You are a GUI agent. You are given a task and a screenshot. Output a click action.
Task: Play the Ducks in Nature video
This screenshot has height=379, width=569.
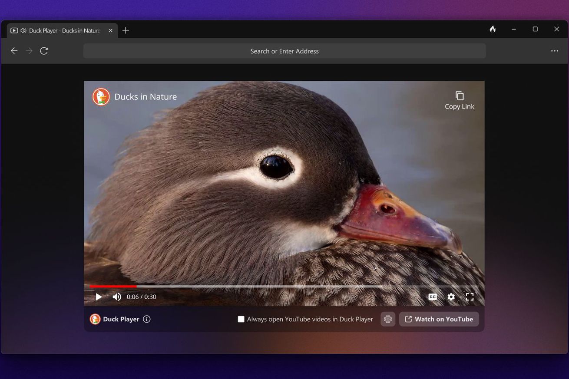click(x=99, y=297)
